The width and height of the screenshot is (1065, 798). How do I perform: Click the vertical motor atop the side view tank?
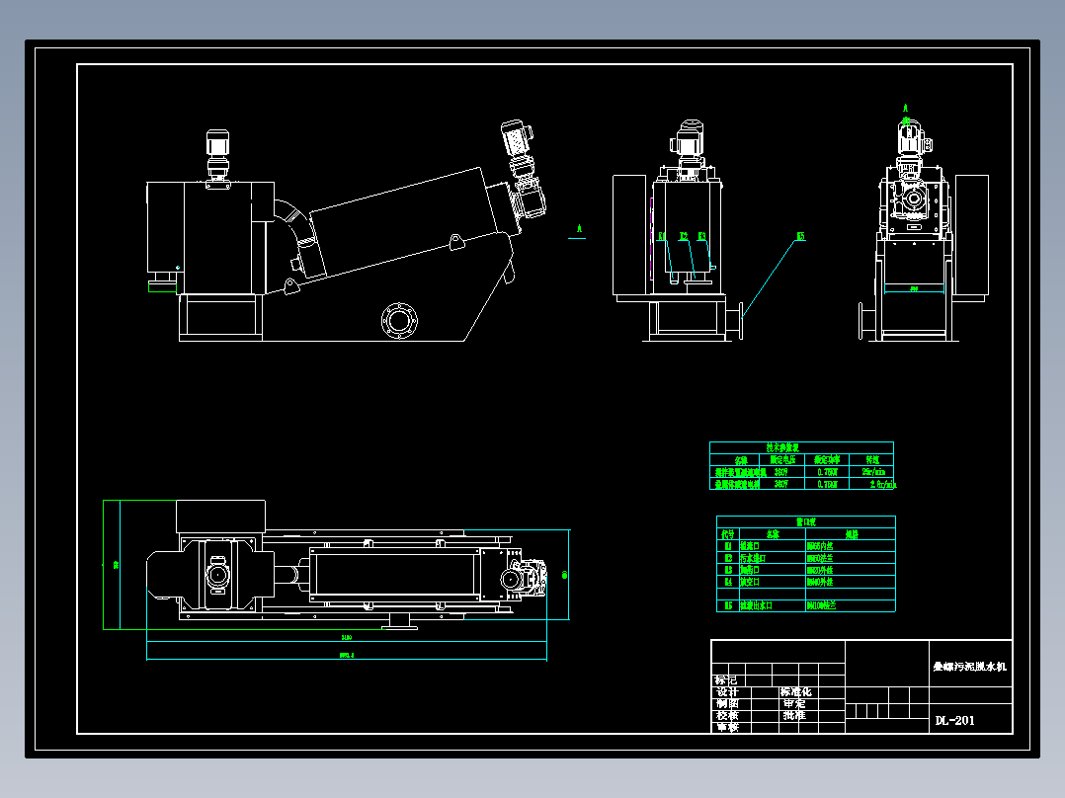click(x=218, y=158)
